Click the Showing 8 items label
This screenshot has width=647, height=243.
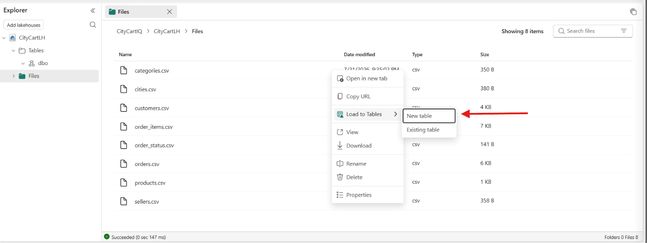[522, 31]
